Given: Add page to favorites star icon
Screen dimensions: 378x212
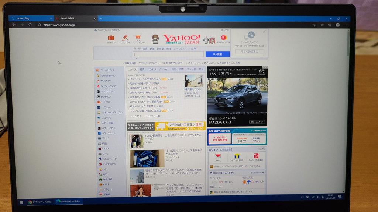Looking at the screenshot, I should 314,25.
